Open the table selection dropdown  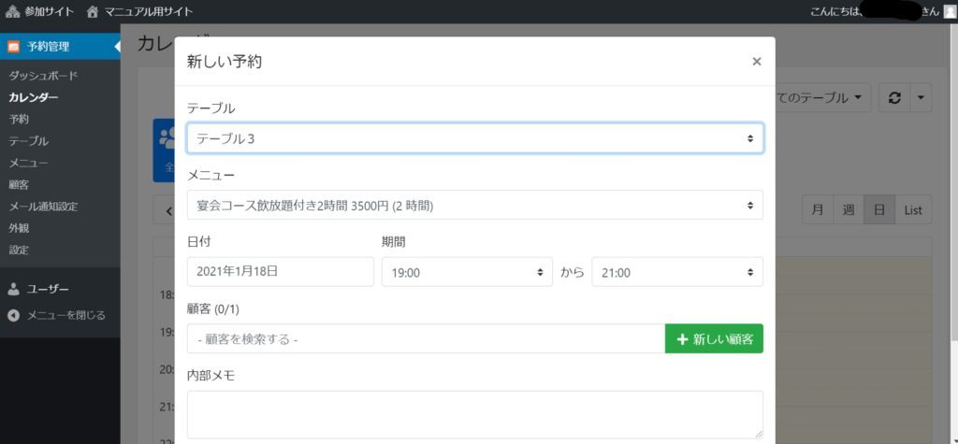(x=474, y=138)
